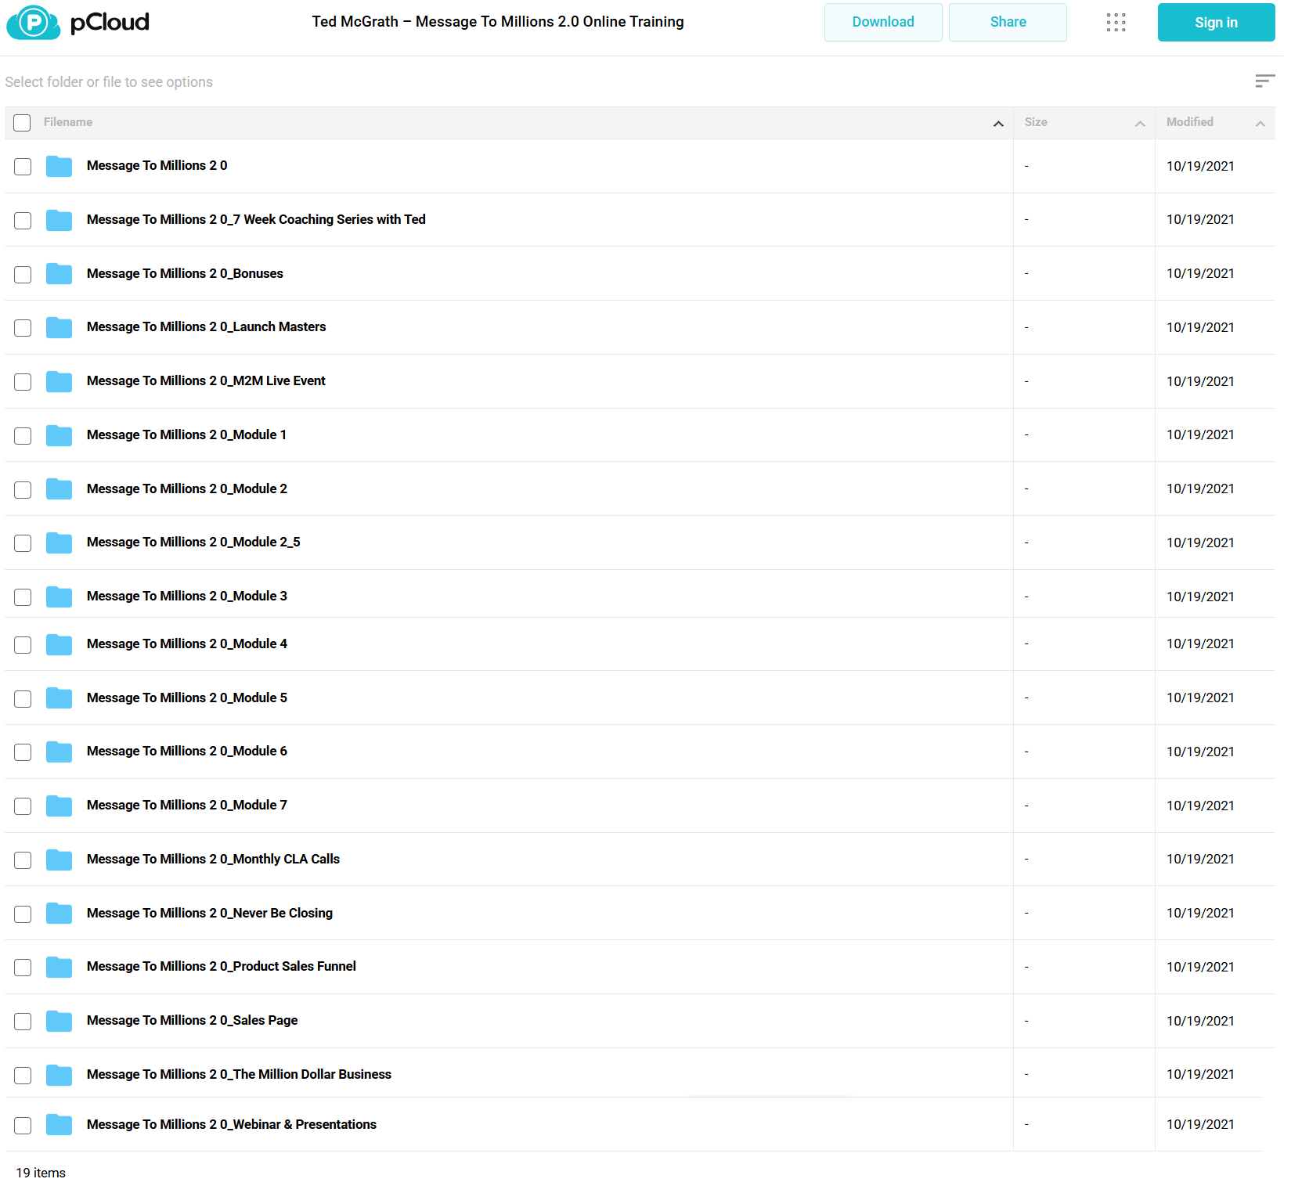Screen dimensions: 1291x1186
Task: Select the M2M Live Event checkbox
Action: pos(23,382)
